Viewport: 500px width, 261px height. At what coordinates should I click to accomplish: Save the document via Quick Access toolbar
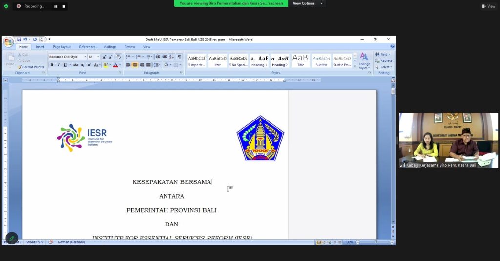[19, 40]
